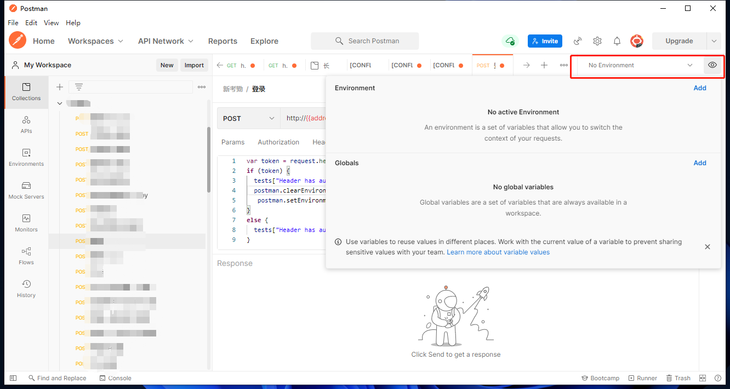Select the Flows sidebar icon
The height and width of the screenshot is (389, 730).
[26, 256]
